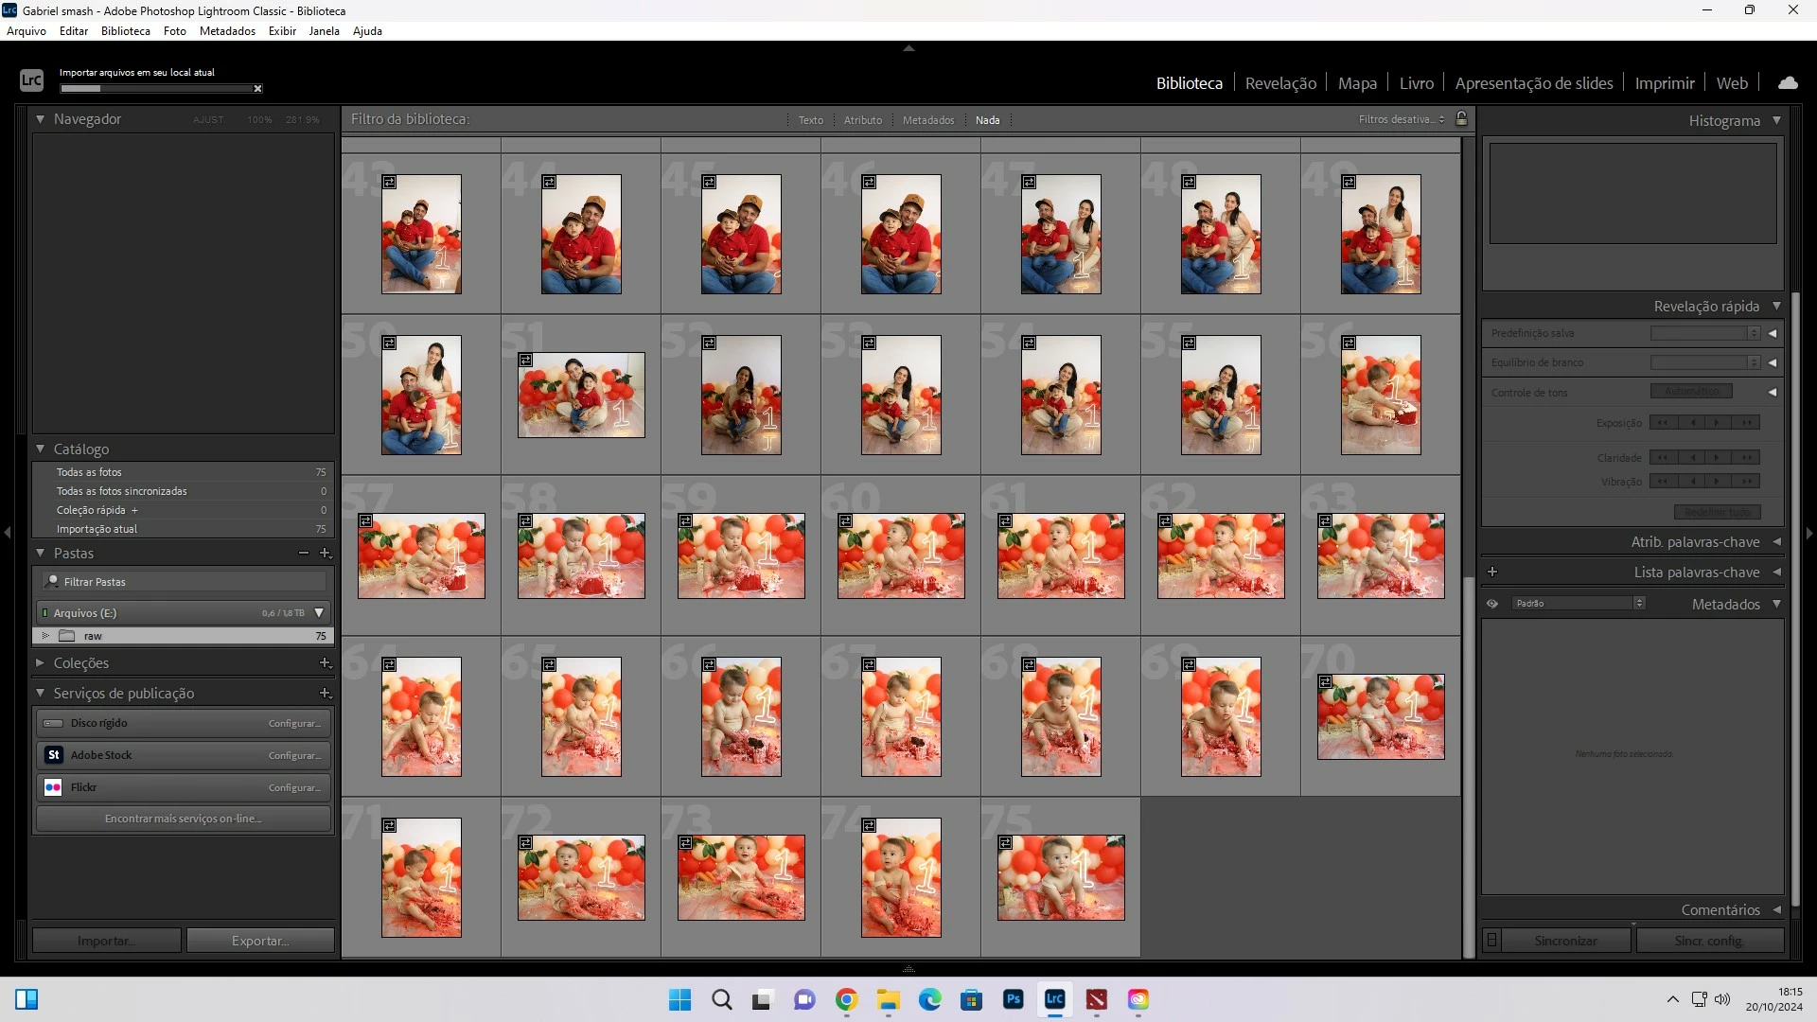Screen dimensions: 1817x1022
Task: Open the Filtros desativados dropdown
Action: 1401,120
